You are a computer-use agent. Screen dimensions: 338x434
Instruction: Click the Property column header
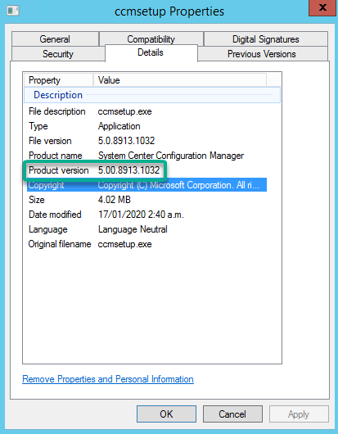click(58, 80)
